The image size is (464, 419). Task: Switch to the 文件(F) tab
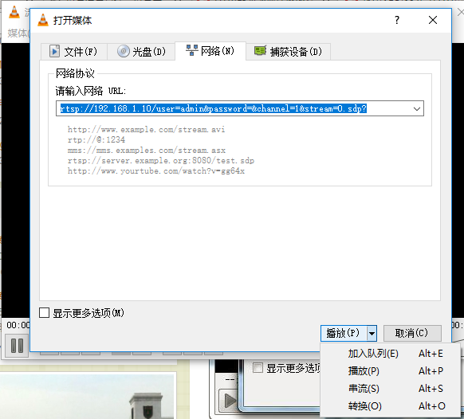(73, 52)
